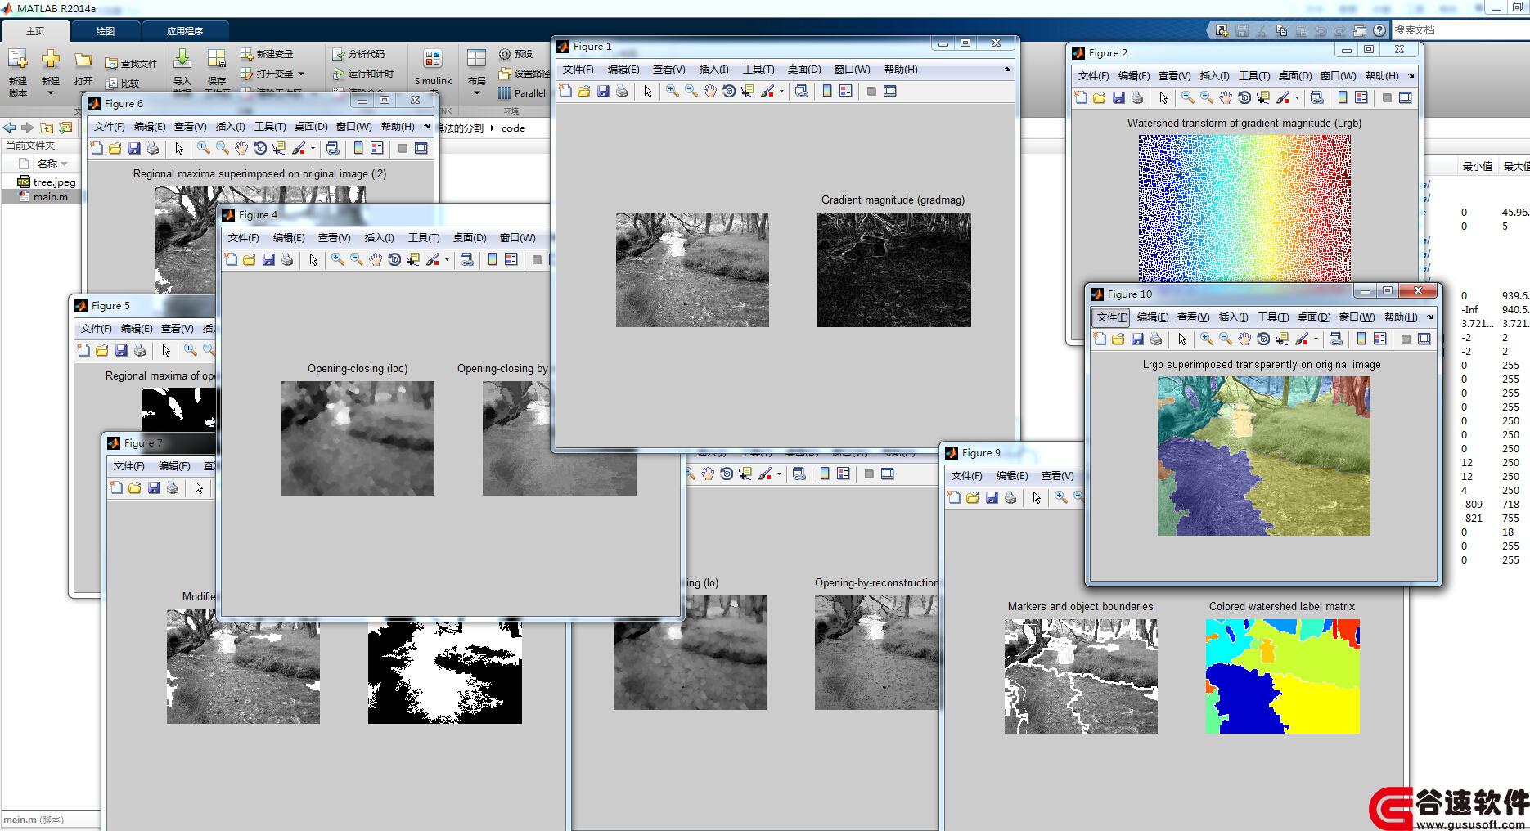Click 比较 compare button in ribbon
The width and height of the screenshot is (1530, 831).
point(123,83)
